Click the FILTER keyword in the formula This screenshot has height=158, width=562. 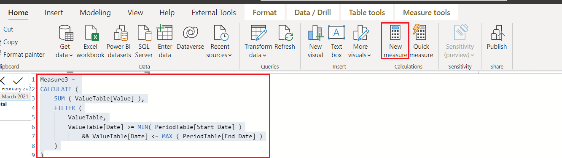(65, 108)
